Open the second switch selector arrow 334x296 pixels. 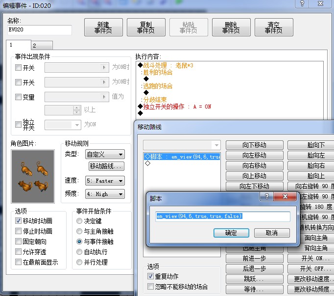(x=104, y=82)
